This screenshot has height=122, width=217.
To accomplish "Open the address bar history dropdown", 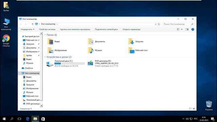I will tap(156, 24).
